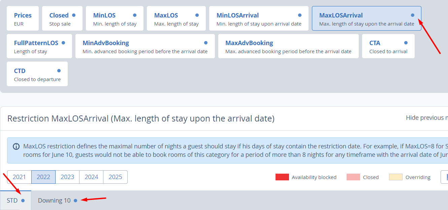448x210 pixels.
Task: Select the MinAdvBooking restriction card
Action: pos(145,46)
